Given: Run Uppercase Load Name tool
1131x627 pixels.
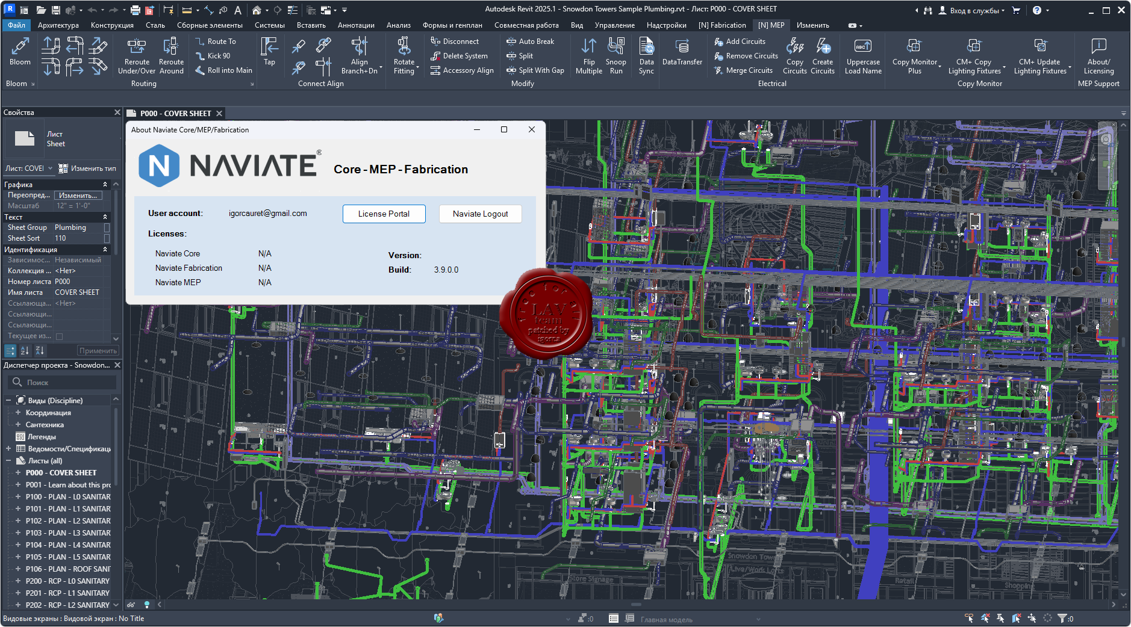Looking at the screenshot, I should (863, 55).
